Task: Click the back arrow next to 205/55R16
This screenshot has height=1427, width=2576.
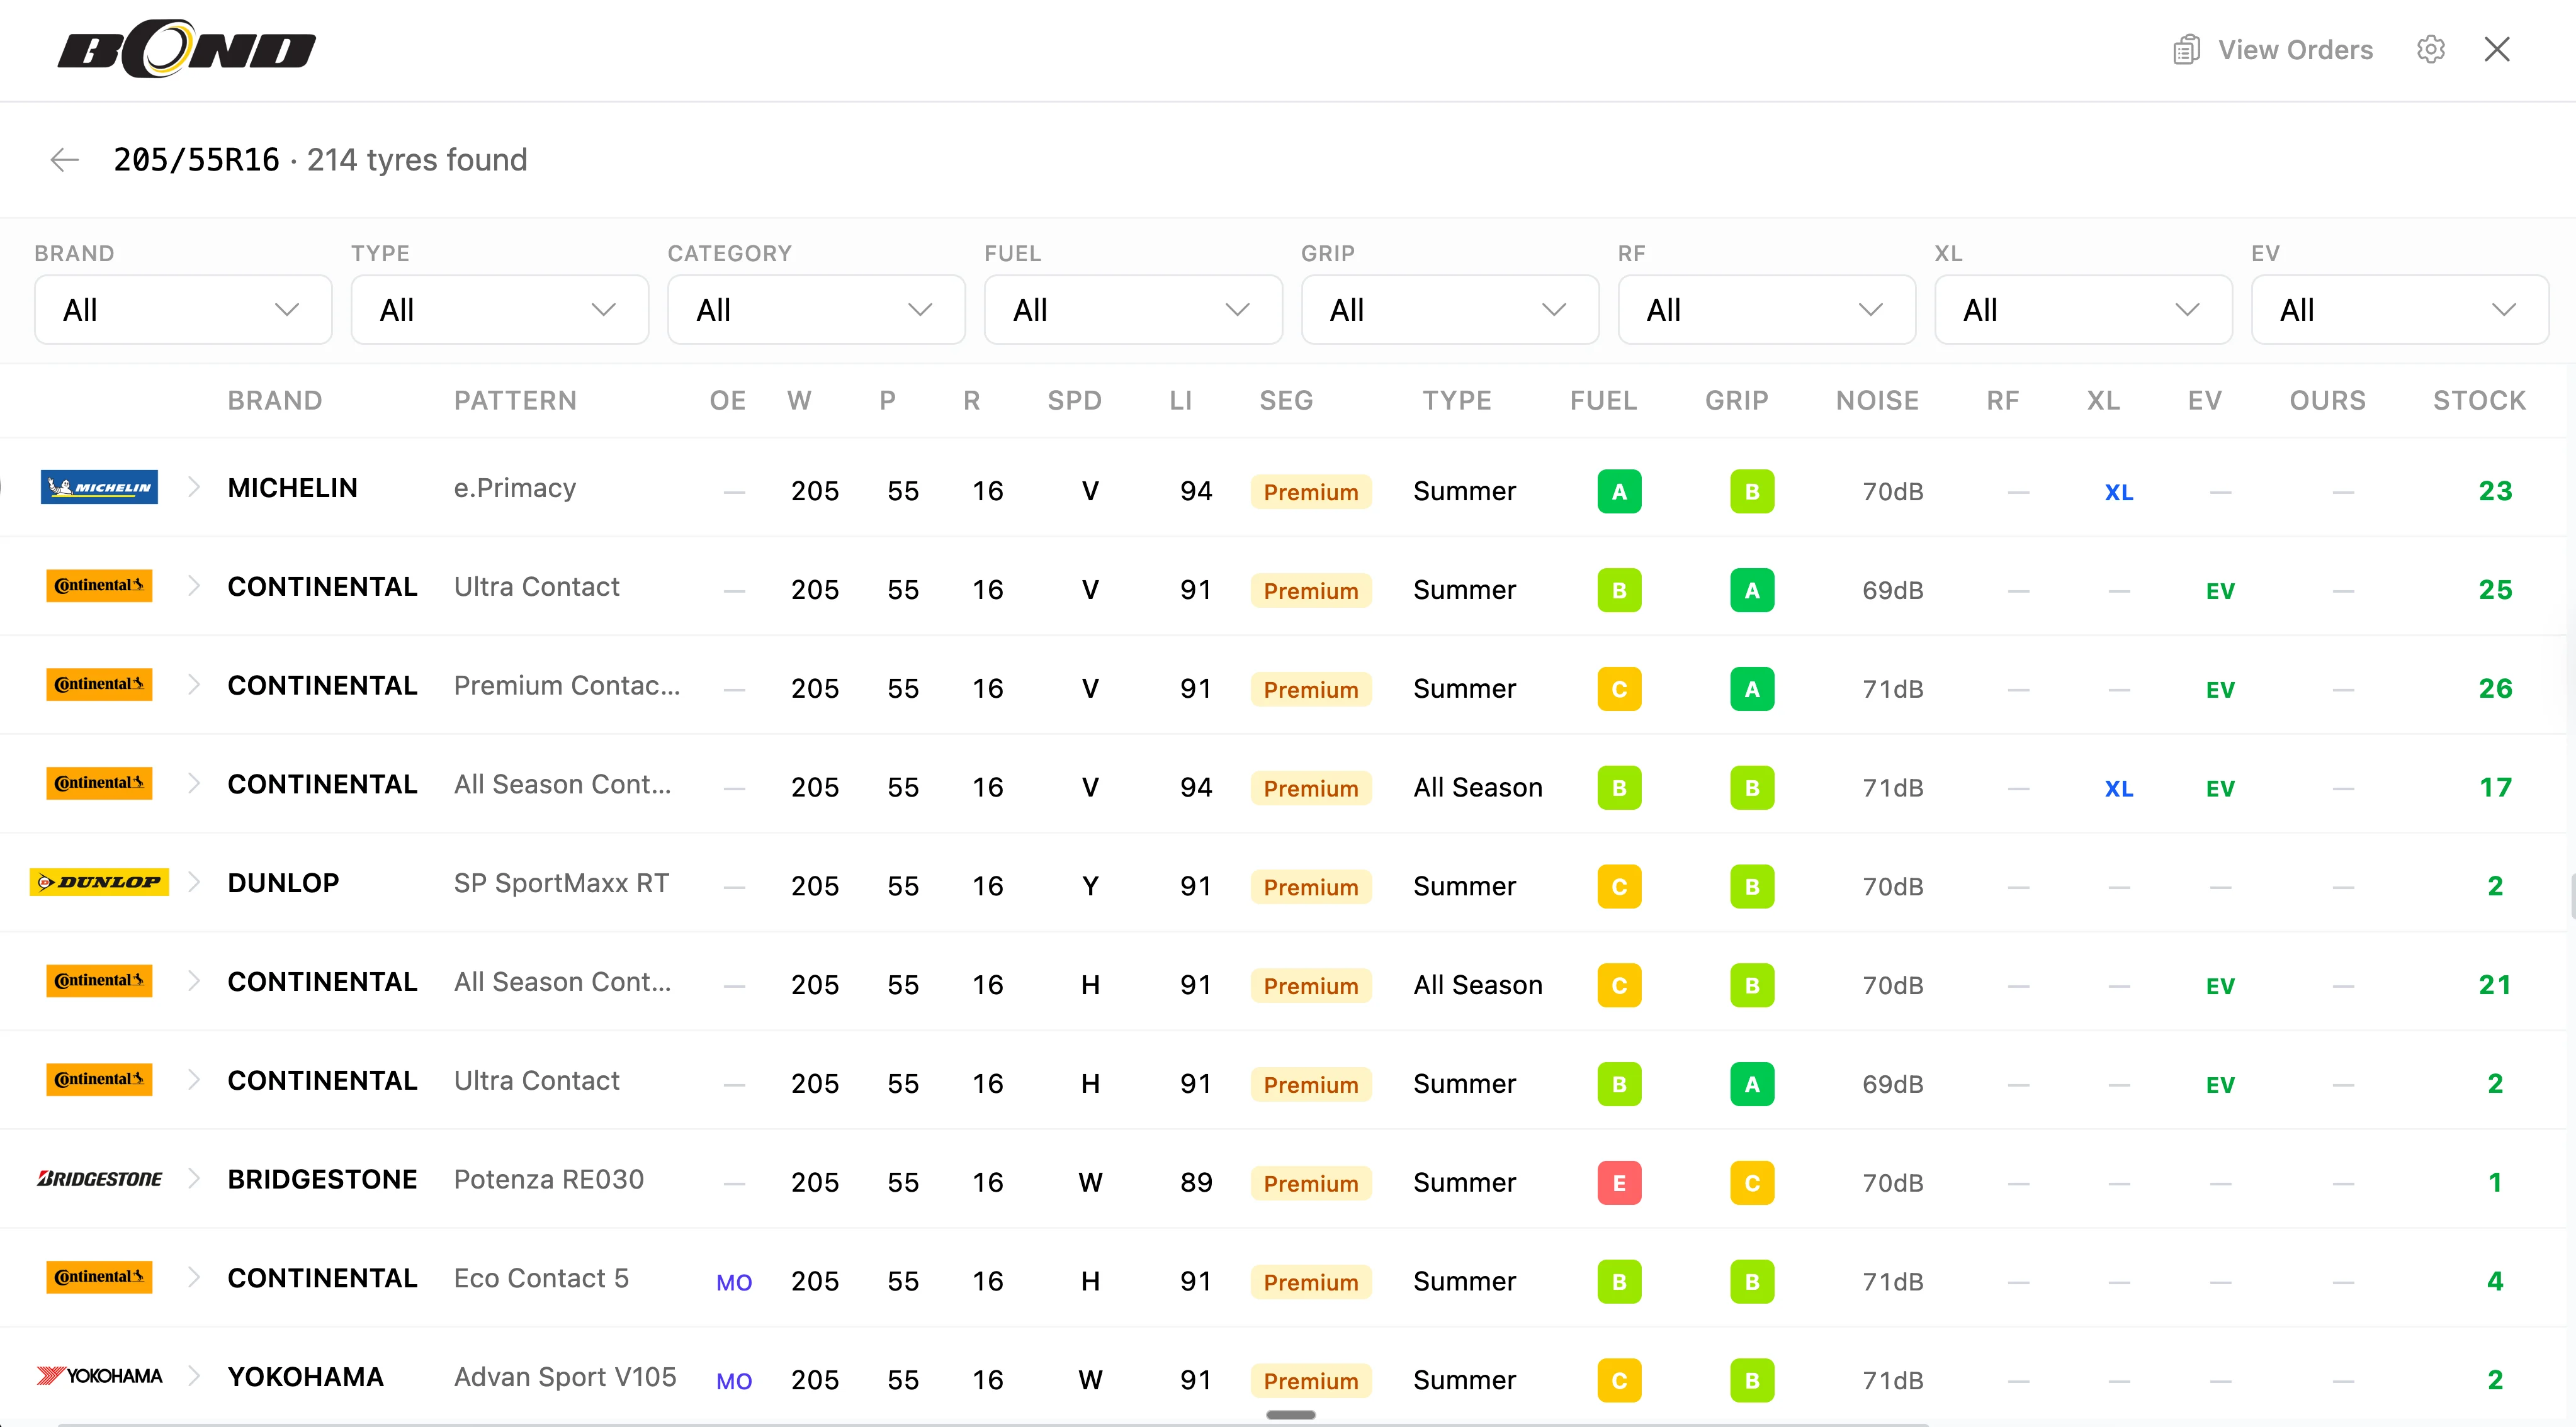Action: coord(64,160)
